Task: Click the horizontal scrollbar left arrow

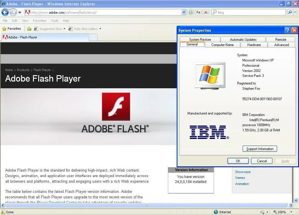Action: (x=3, y=205)
